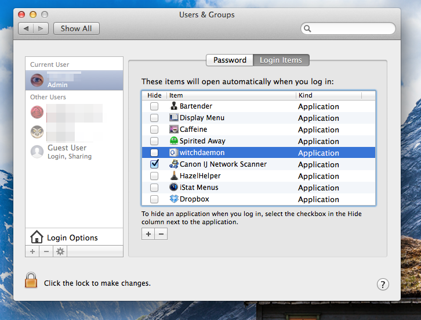Switch to the Login Items tab
This screenshot has height=320, width=421.
[x=281, y=60]
